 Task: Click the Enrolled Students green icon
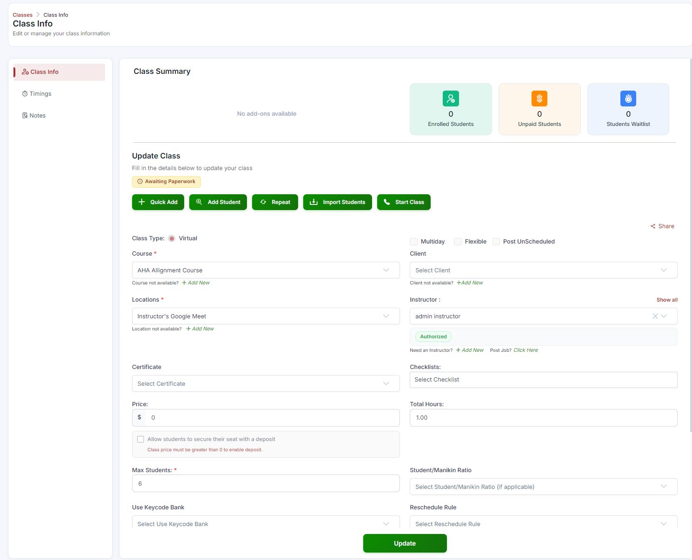[451, 99]
